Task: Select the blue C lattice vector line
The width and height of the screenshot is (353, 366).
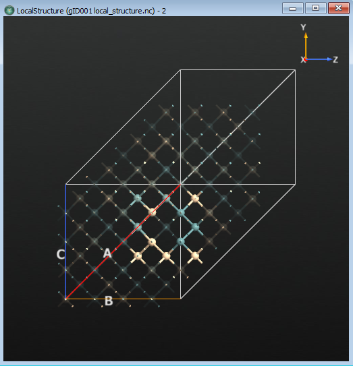Action: 65,241
